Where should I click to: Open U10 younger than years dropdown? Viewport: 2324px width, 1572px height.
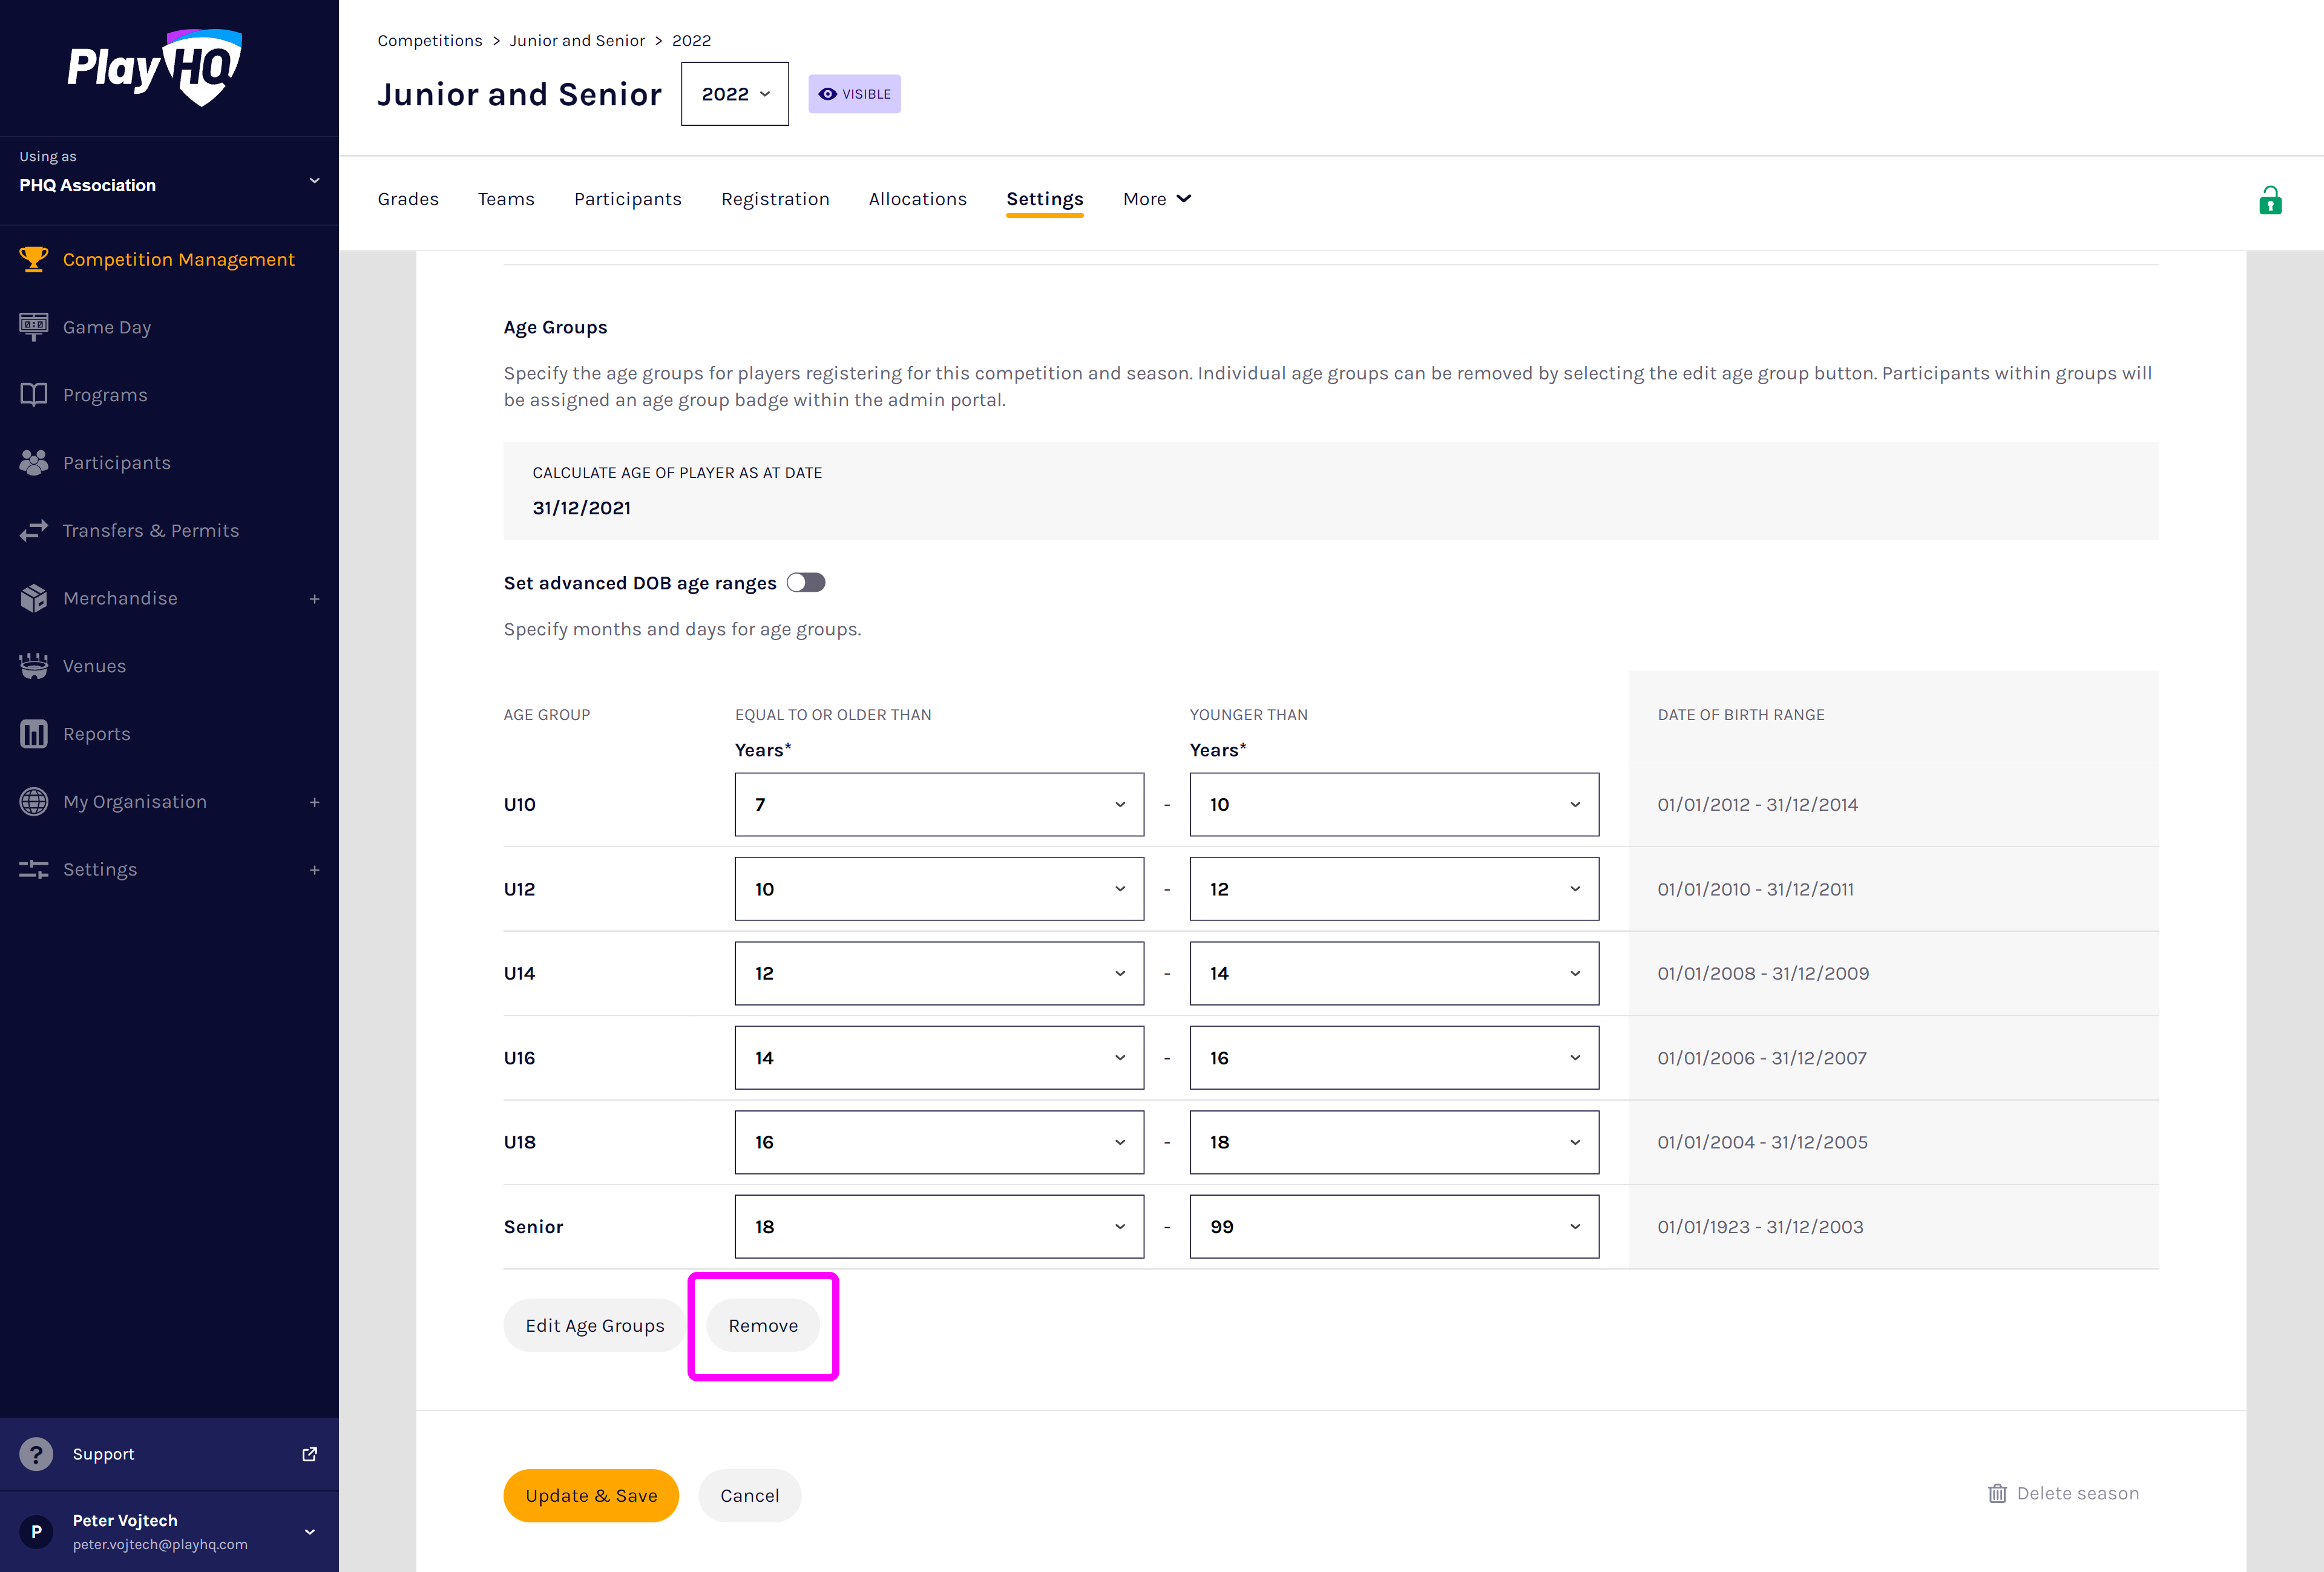point(1393,804)
